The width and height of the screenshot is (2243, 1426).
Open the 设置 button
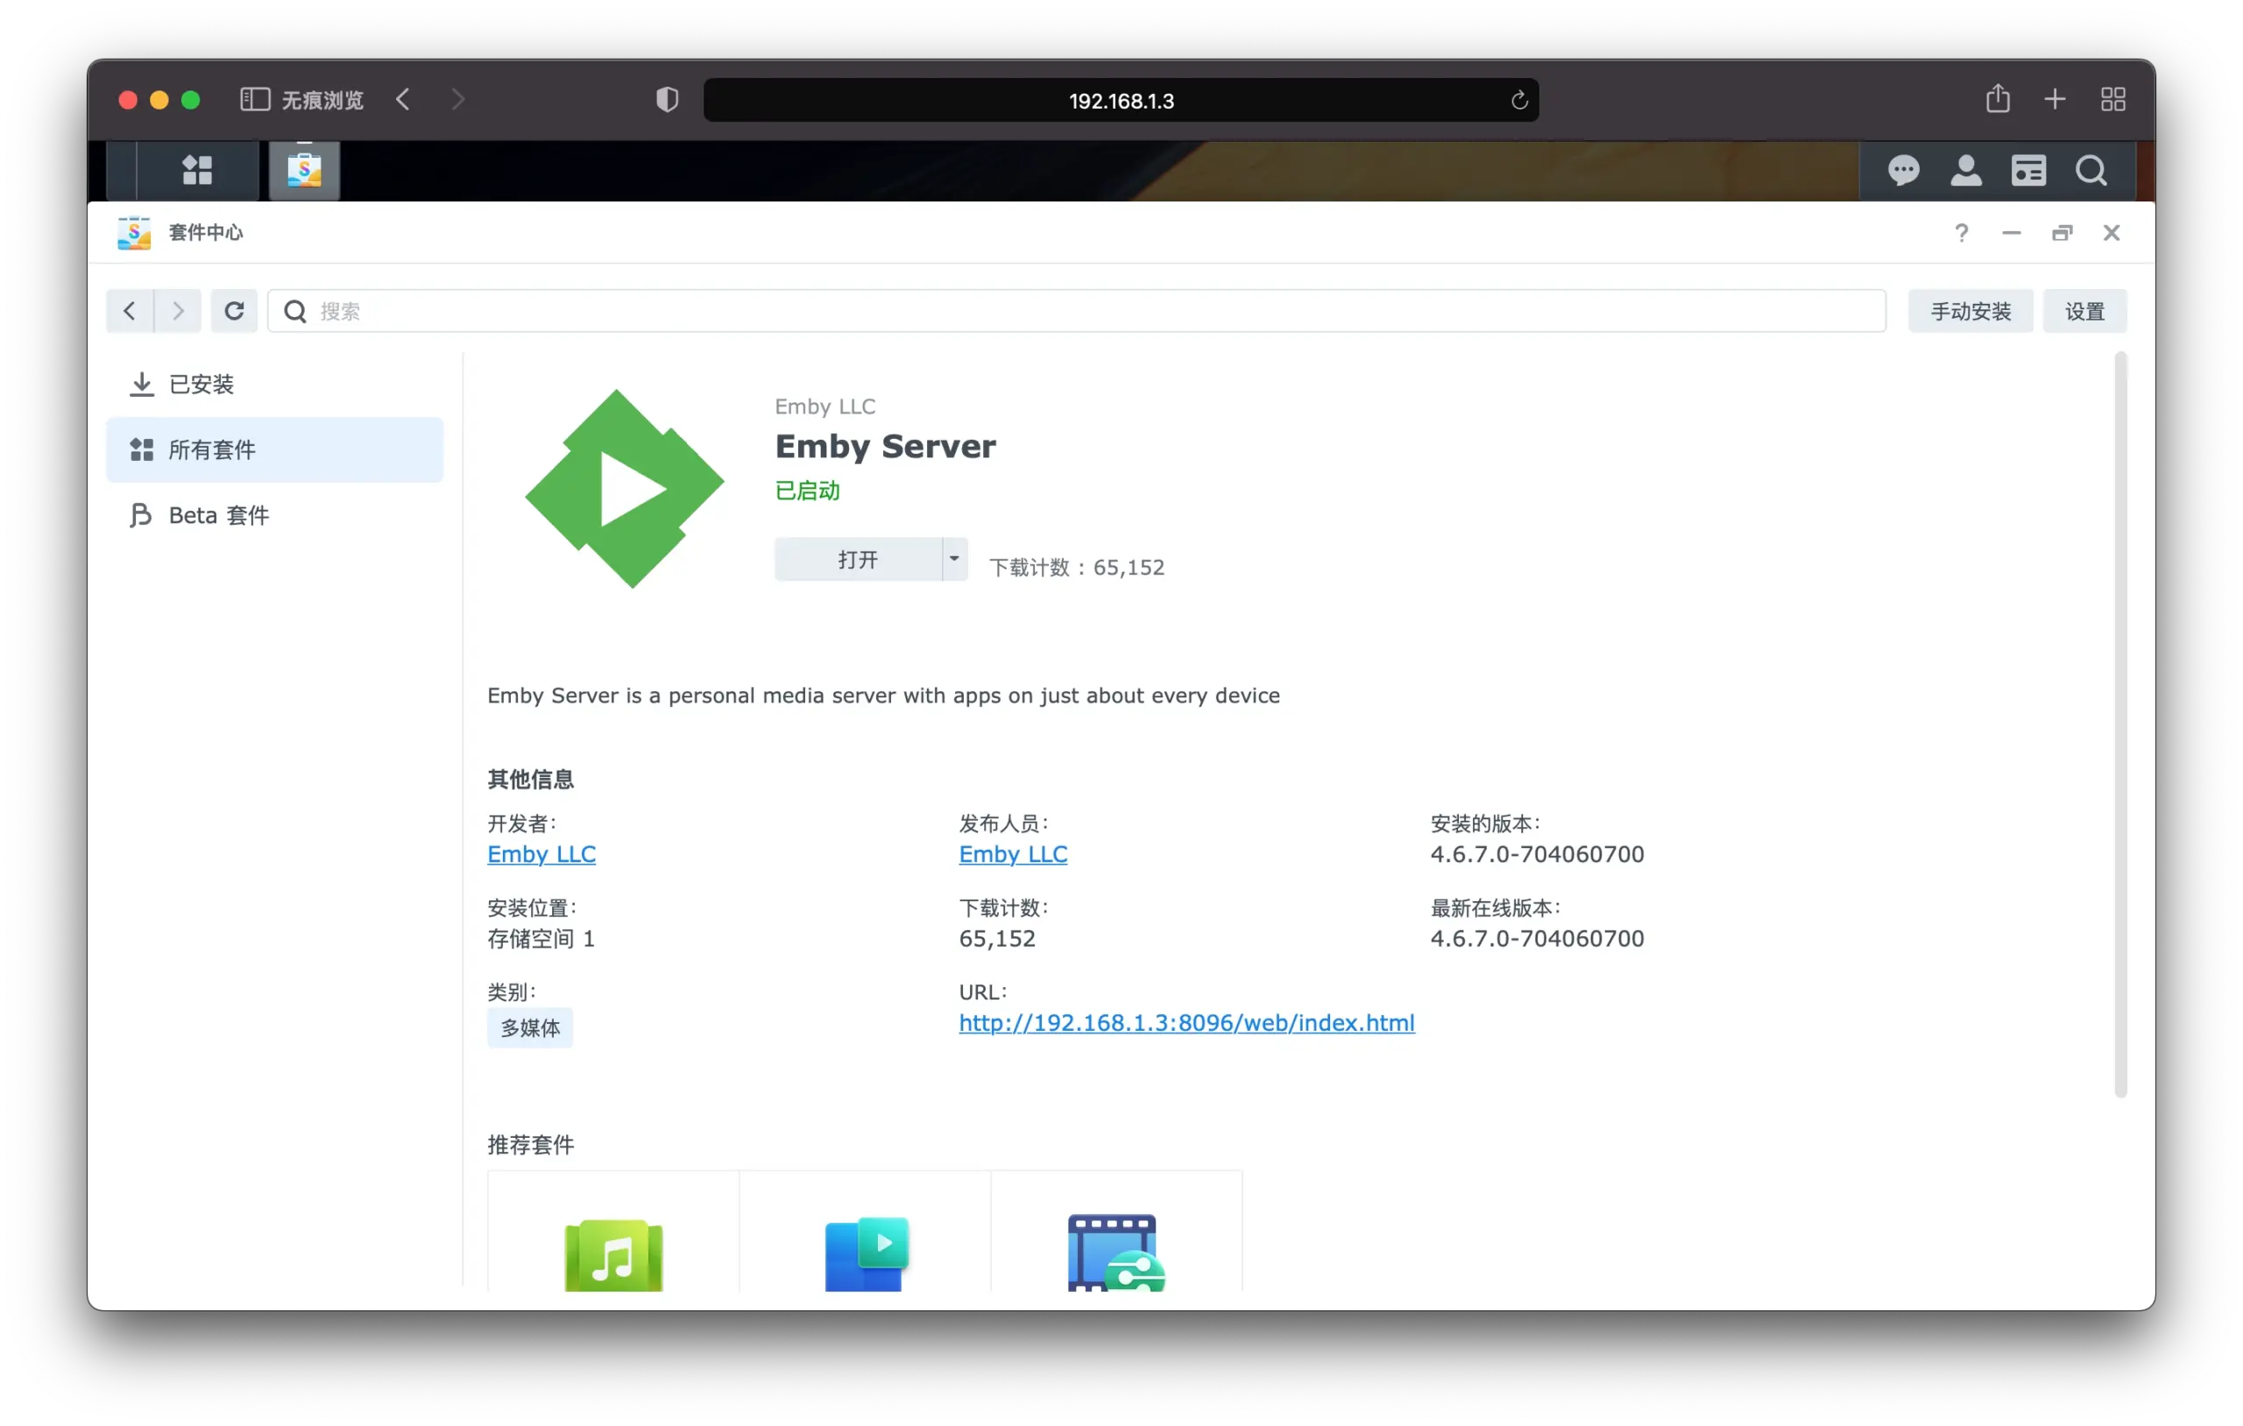[x=2084, y=311]
